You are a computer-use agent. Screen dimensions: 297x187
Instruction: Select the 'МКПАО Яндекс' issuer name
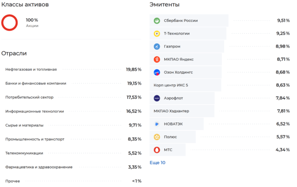(179, 59)
